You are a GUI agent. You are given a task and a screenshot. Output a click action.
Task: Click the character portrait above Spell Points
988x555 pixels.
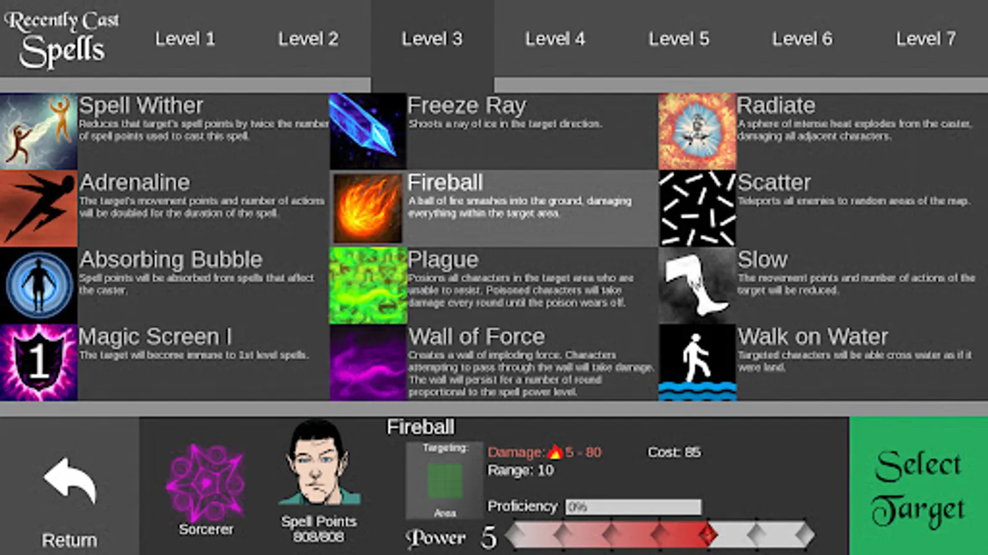coord(319,462)
